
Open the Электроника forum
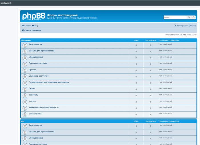[x=35, y=114]
